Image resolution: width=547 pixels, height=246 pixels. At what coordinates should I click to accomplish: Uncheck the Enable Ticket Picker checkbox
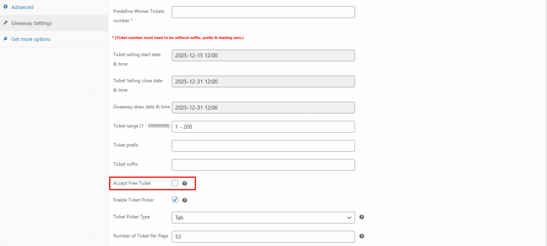175,199
